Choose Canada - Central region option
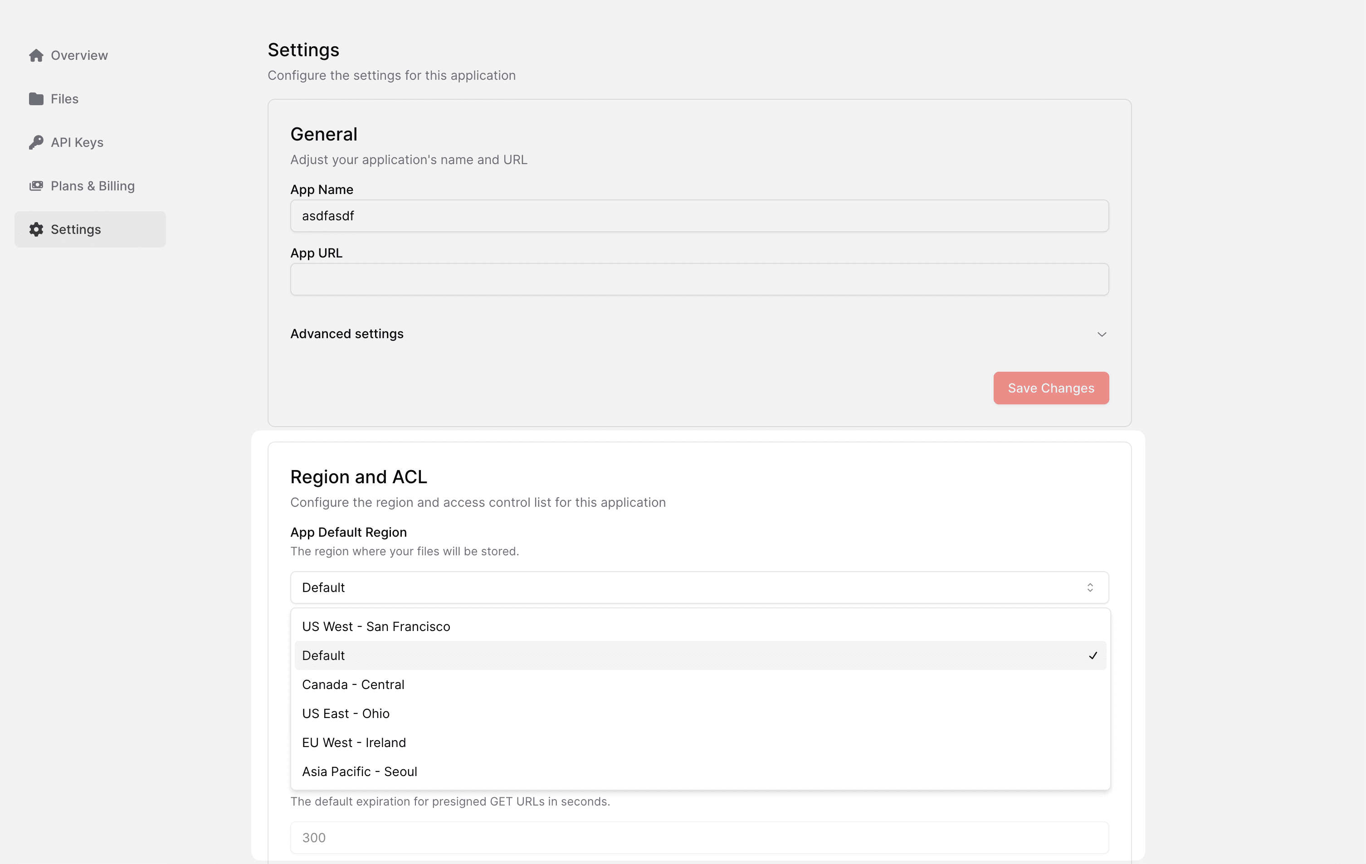Image resolution: width=1366 pixels, height=864 pixels. point(353,685)
